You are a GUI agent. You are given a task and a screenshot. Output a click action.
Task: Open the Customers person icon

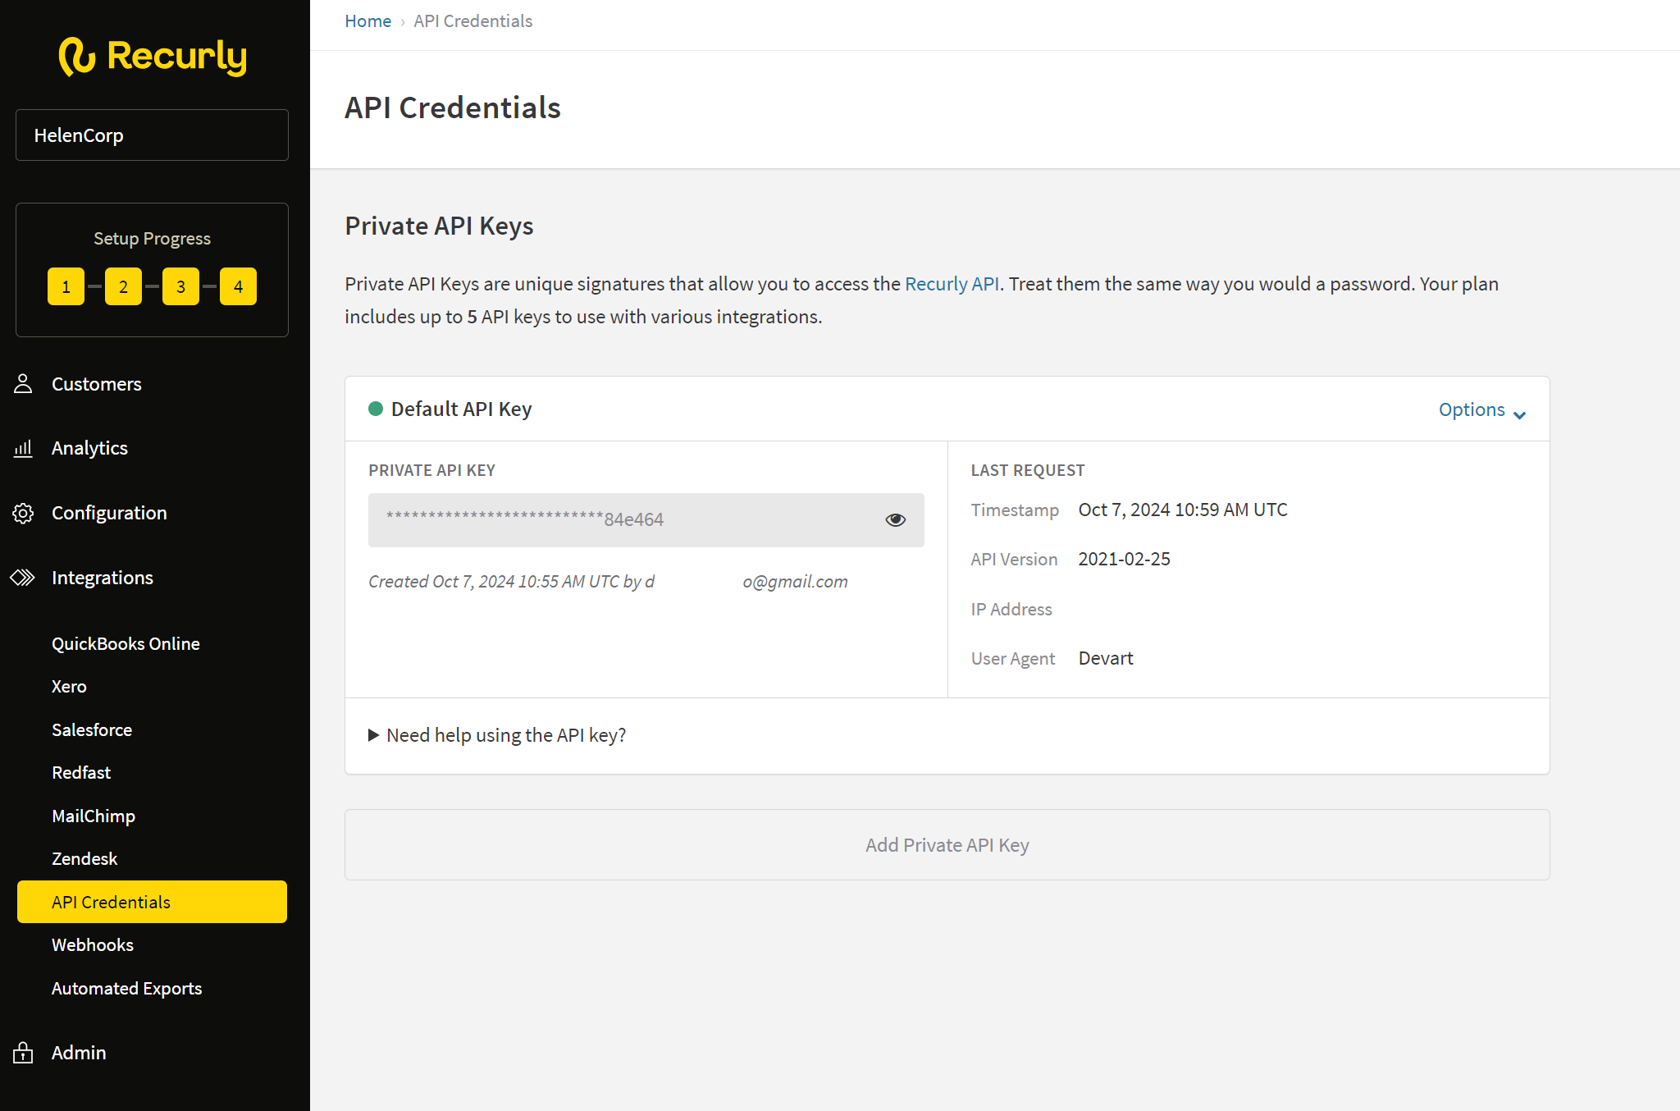pos(23,384)
